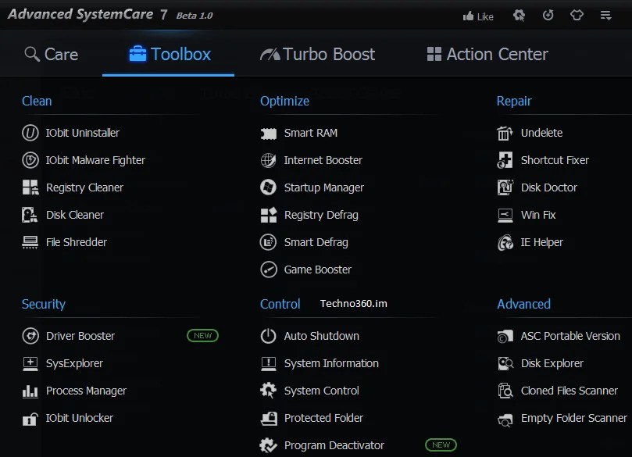This screenshot has height=457, width=632.
Task: Open the SysExplorer icon
Action: point(30,364)
